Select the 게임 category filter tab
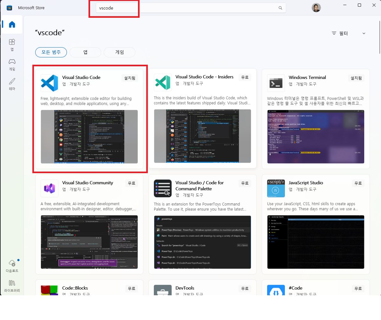 click(x=120, y=52)
